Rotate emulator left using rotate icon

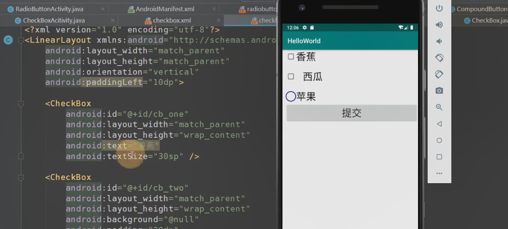(439, 58)
